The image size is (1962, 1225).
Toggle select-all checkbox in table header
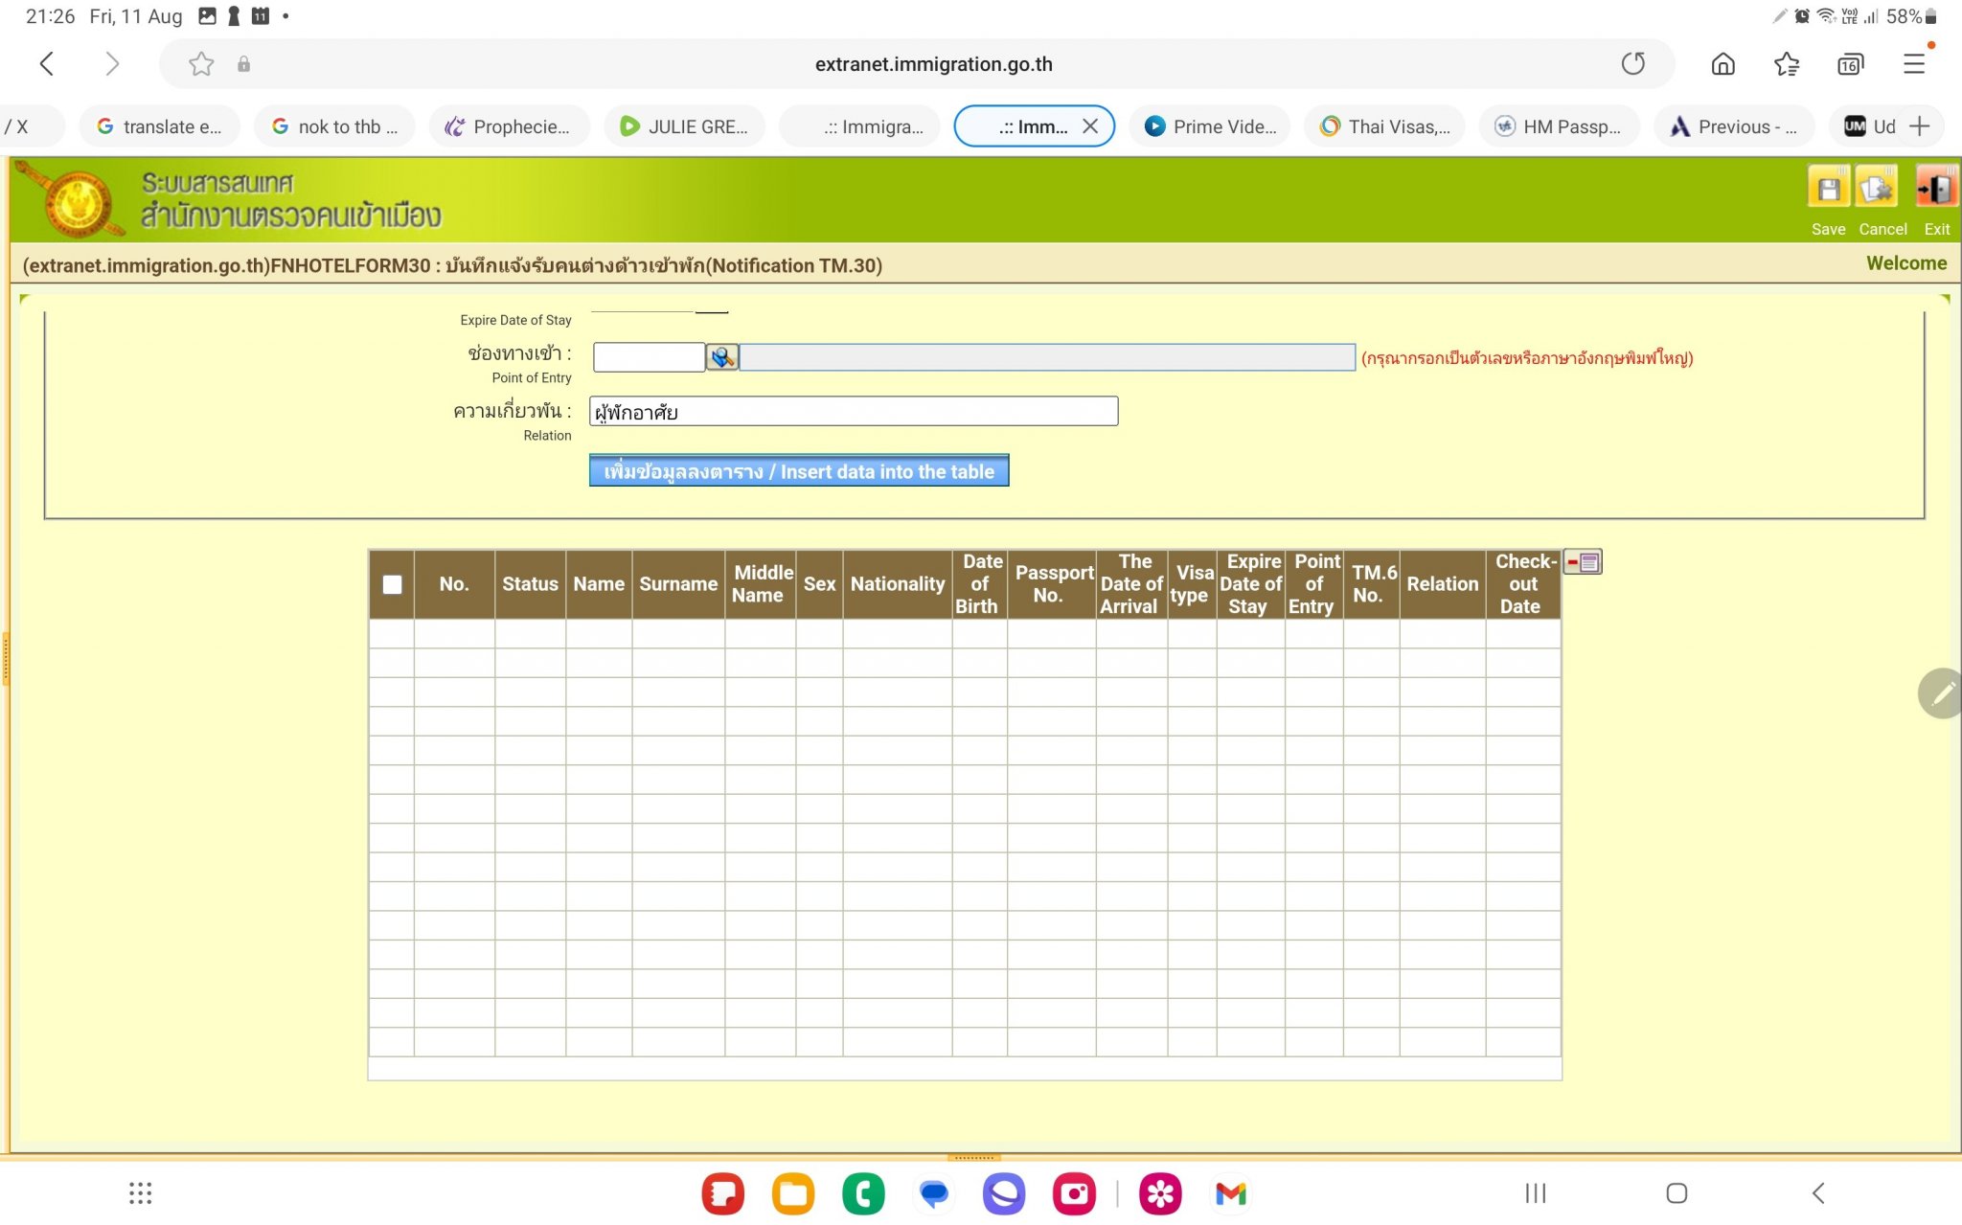[x=392, y=584]
